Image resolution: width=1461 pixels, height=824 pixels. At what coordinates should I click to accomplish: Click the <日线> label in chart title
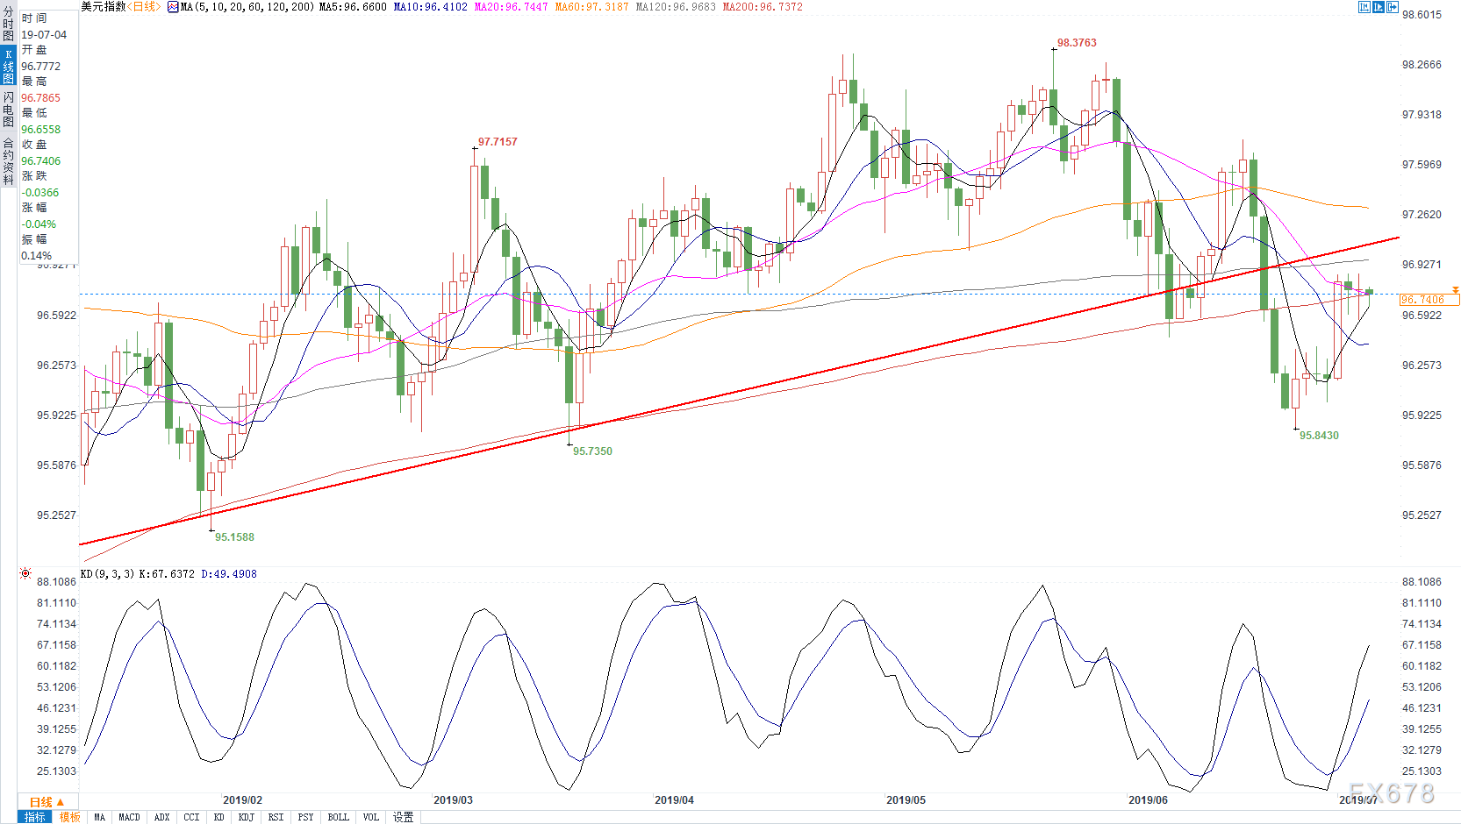coord(144,7)
